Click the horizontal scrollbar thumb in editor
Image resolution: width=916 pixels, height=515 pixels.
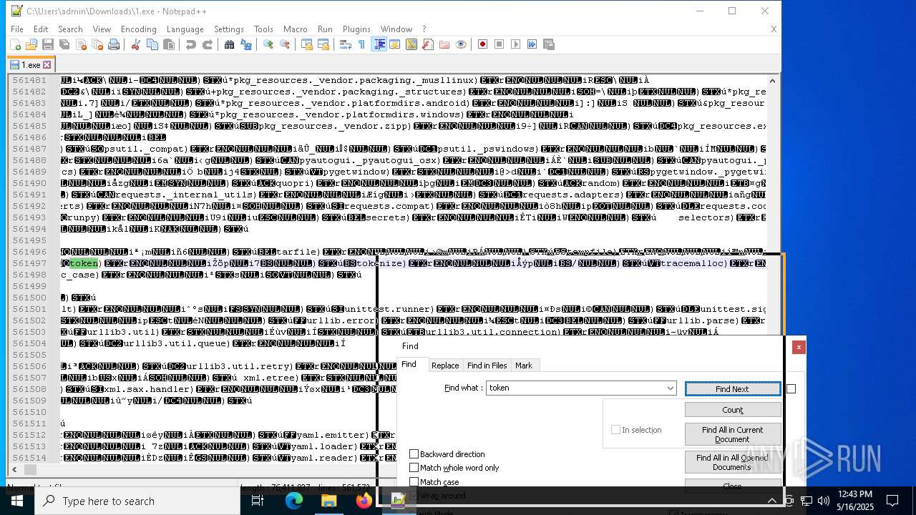coord(30,470)
